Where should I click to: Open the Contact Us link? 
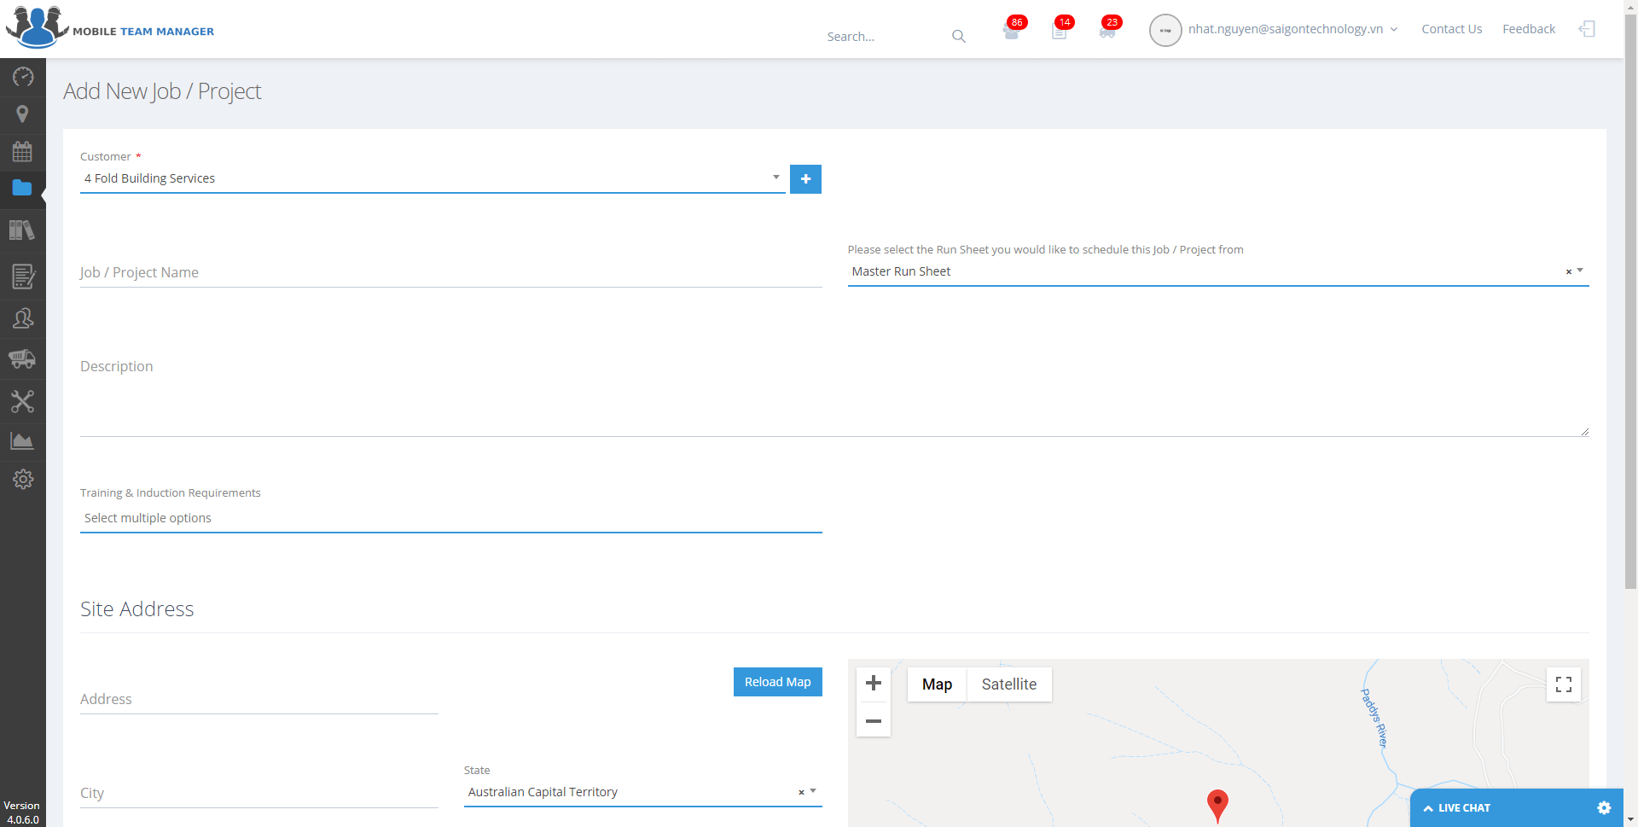pos(1451,29)
